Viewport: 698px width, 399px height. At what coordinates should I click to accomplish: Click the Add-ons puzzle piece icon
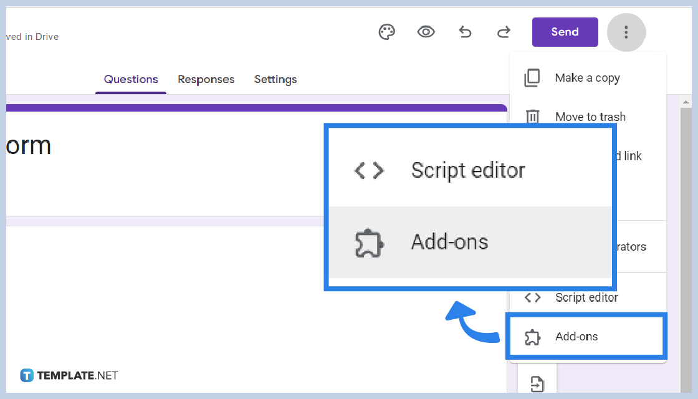(533, 336)
